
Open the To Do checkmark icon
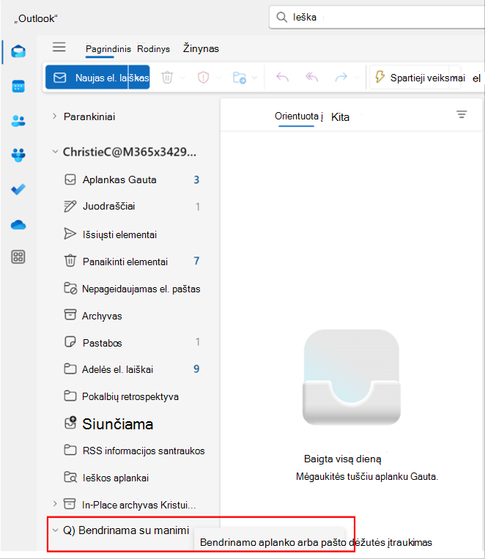18,189
